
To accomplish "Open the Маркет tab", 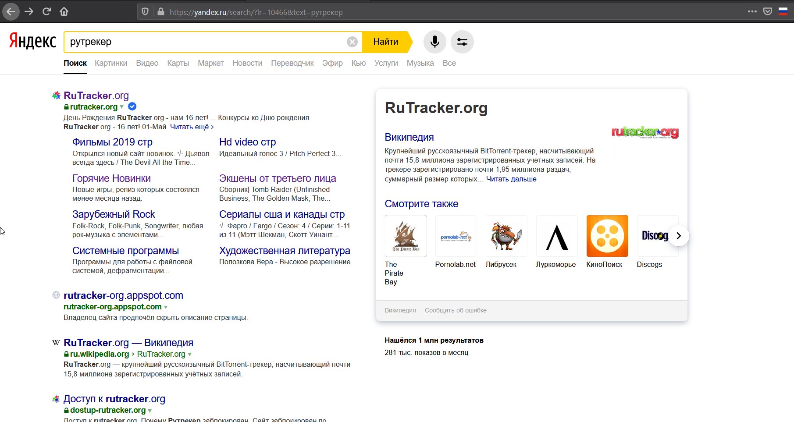I will point(211,63).
